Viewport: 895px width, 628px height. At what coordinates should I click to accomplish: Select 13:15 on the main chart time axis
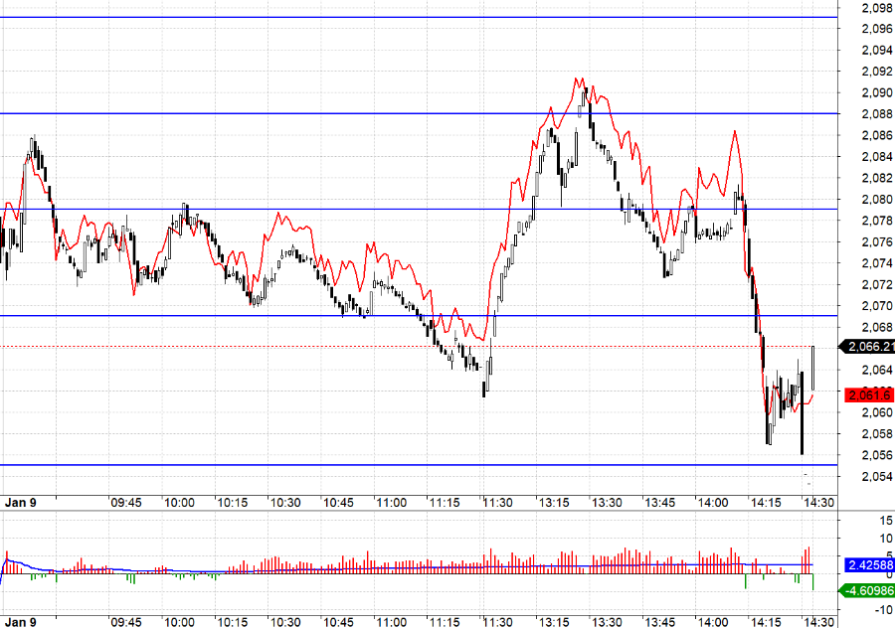(x=553, y=503)
